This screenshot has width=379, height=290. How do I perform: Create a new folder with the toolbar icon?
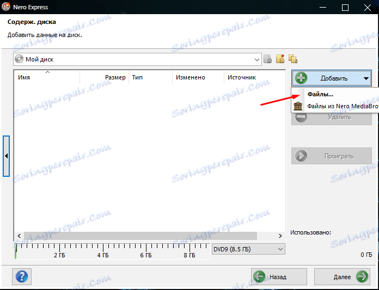point(280,59)
